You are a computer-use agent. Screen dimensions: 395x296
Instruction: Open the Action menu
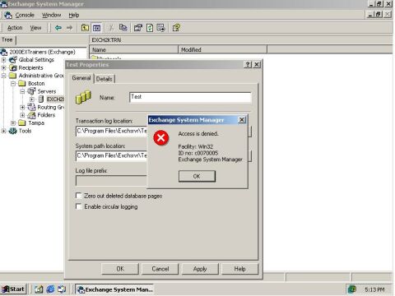15,28
